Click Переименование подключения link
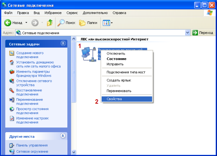217x156 pixels. click(30, 101)
